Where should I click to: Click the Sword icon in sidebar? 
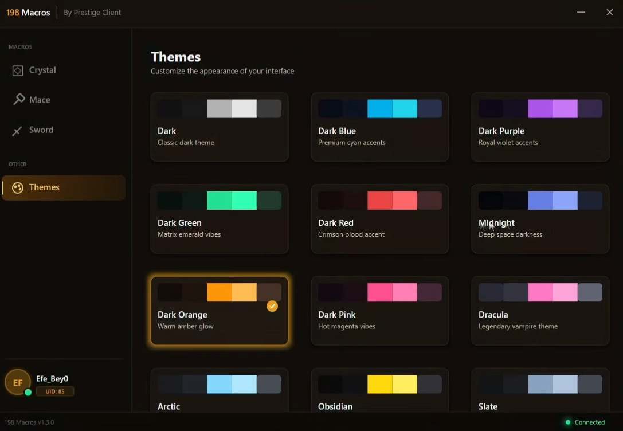[x=18, y=131]
